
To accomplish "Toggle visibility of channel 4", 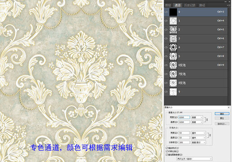I will tap(166, 47).
